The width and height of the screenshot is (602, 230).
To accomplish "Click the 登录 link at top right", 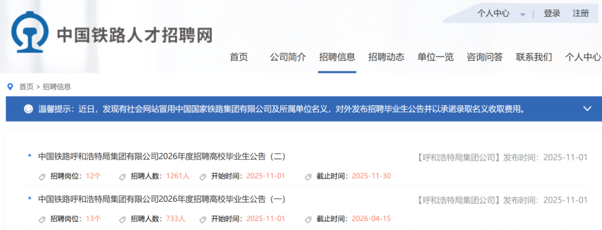I will [552, 13].
